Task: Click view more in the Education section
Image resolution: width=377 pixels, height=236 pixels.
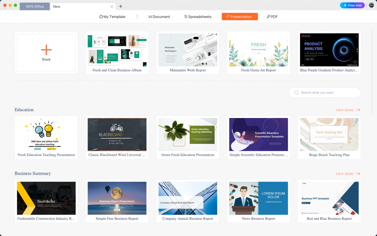Action: (x=348, y=110)
